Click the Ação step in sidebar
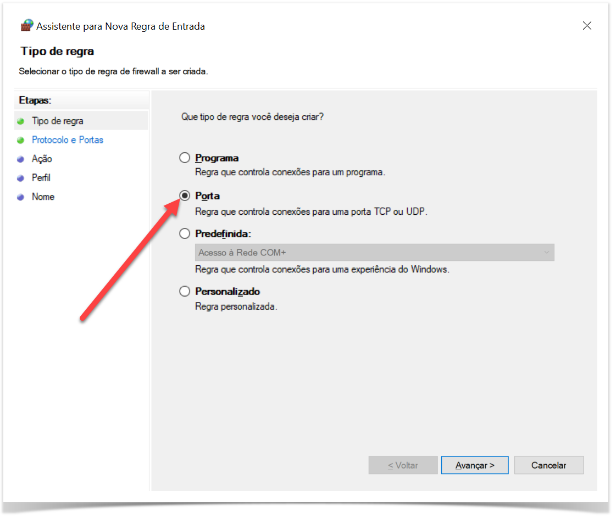Image resolution: width=616 pixels, height=518 pixels. click(42, 159)
